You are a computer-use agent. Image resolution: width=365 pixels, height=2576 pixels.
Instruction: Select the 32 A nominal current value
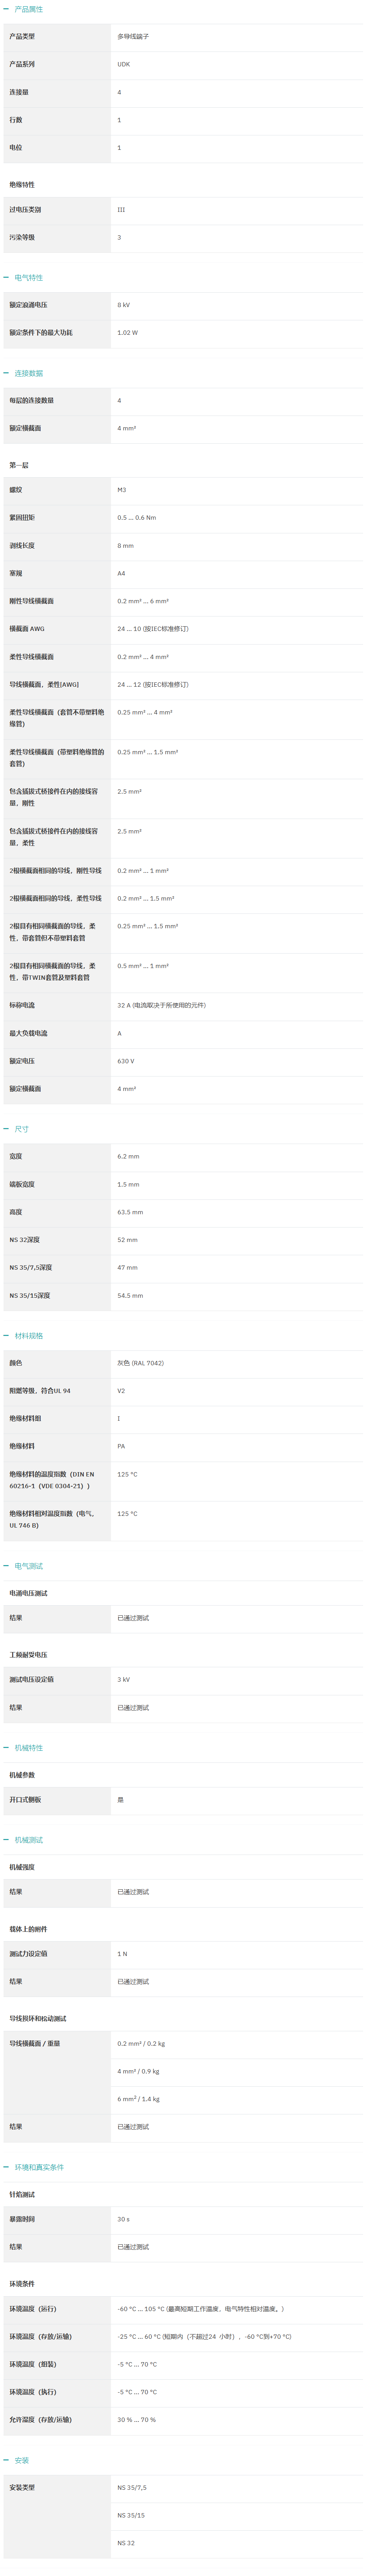162,1005
